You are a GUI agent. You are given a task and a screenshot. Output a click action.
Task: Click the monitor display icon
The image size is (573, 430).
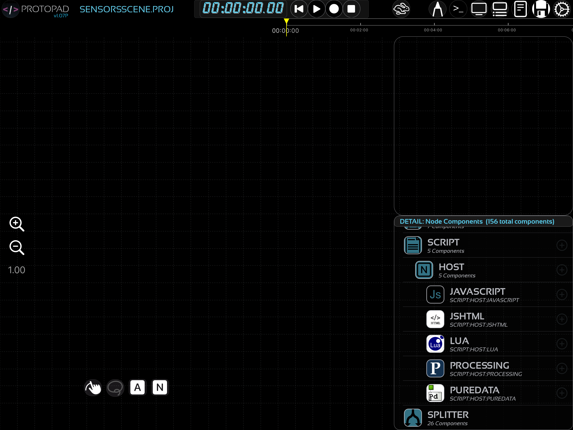[x=479, y=9]
